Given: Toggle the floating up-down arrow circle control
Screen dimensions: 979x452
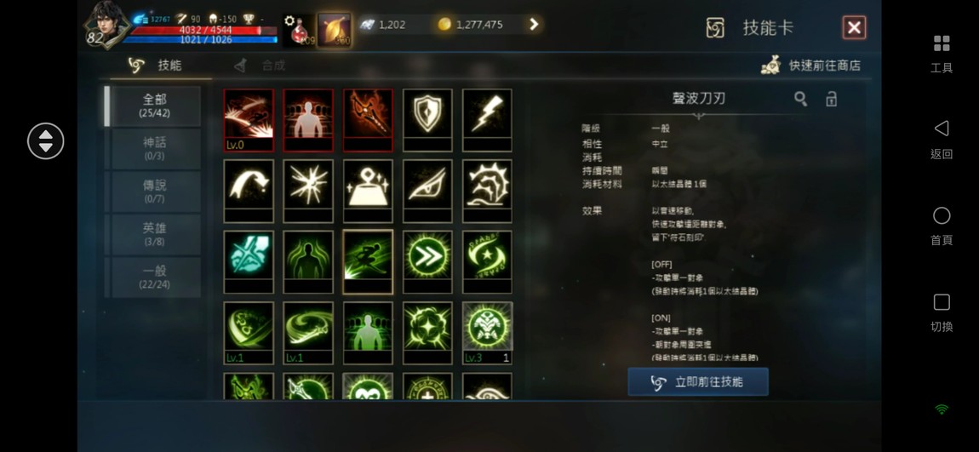Looking at the screenshot, I should (x=46, y=141).
